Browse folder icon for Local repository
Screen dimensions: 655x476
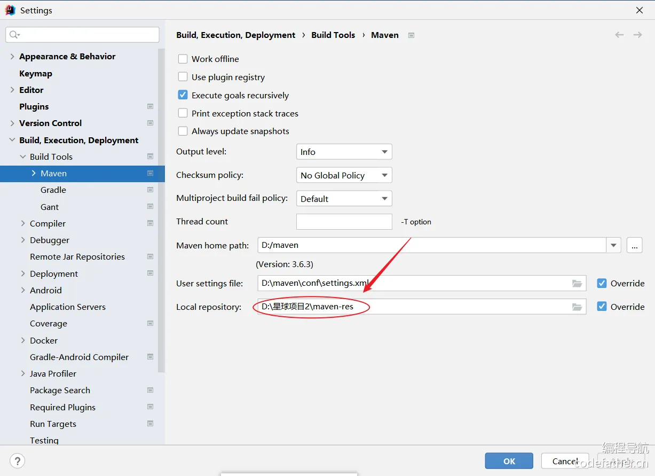[x=577, y=307]
